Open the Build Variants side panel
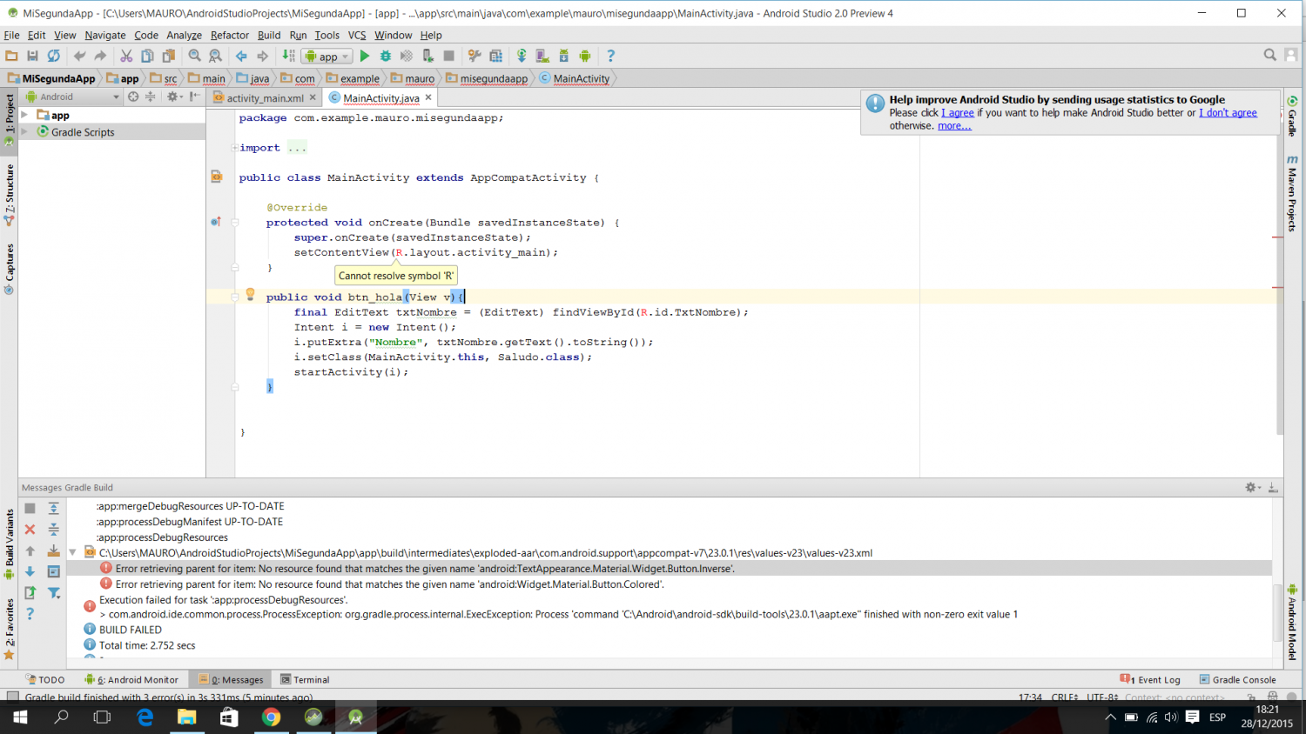1306x734 pixels. click(x=10, y=545)
